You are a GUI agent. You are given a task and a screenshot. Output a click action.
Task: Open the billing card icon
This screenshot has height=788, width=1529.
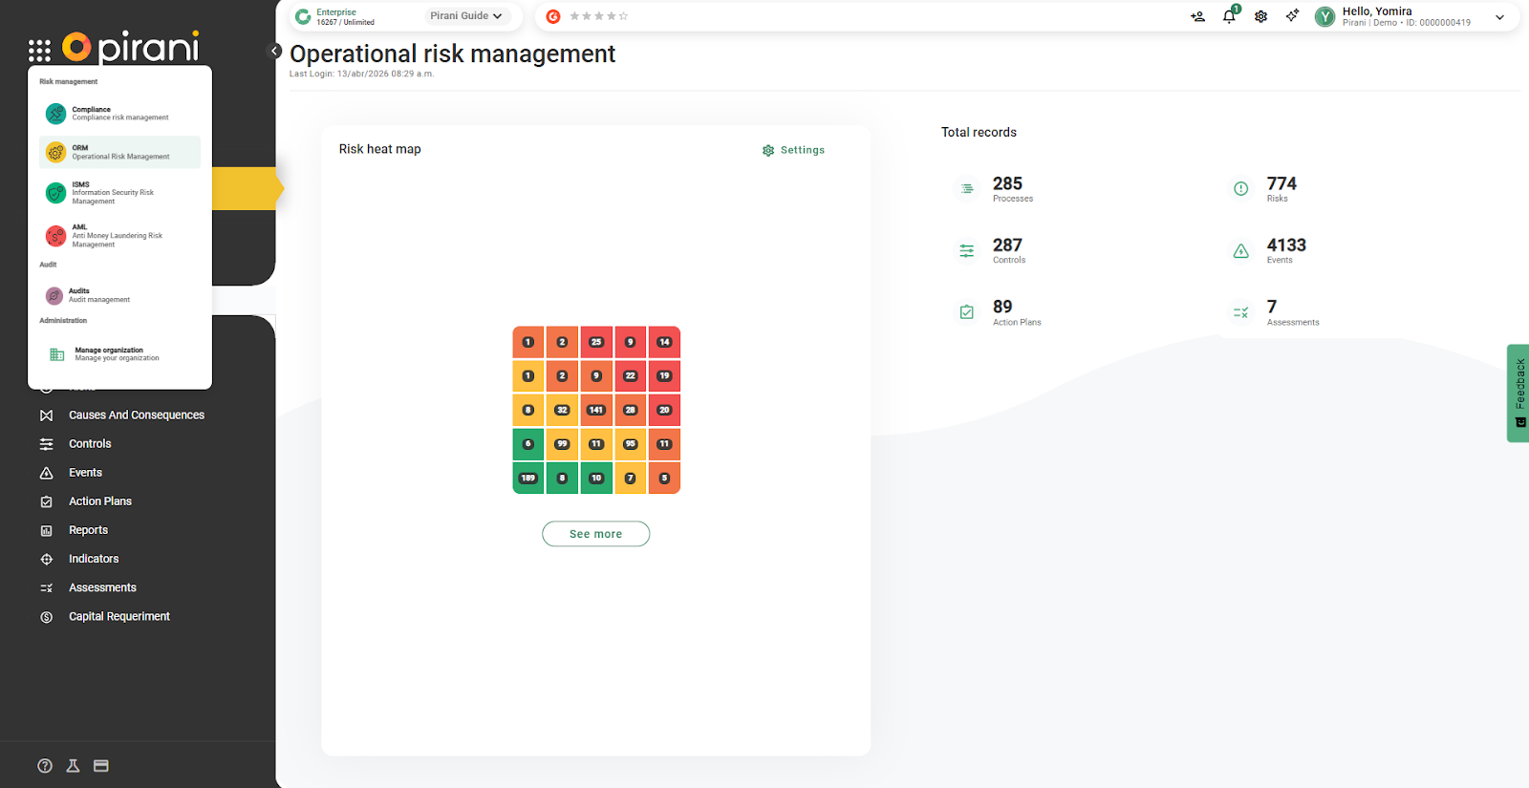click(101, 766)
